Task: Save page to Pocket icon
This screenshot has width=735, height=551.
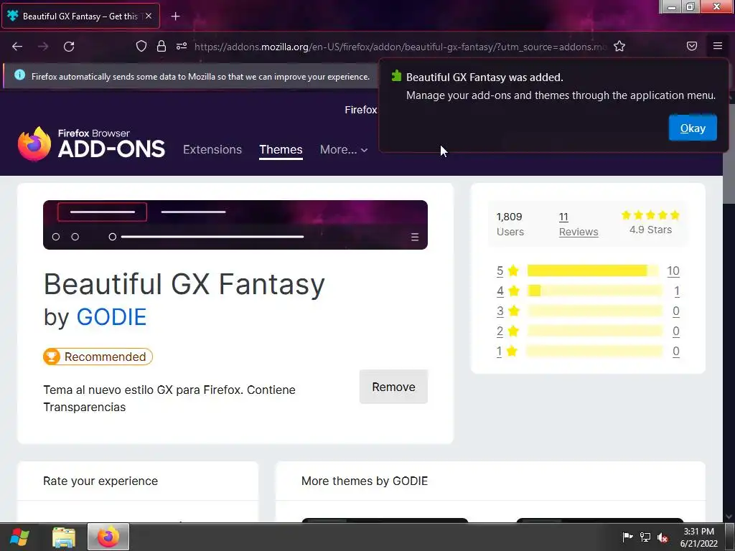Action: (692, 46)
